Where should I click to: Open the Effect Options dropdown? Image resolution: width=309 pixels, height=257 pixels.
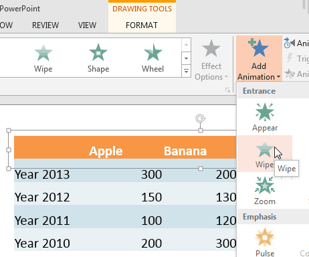tap(211, 60)
